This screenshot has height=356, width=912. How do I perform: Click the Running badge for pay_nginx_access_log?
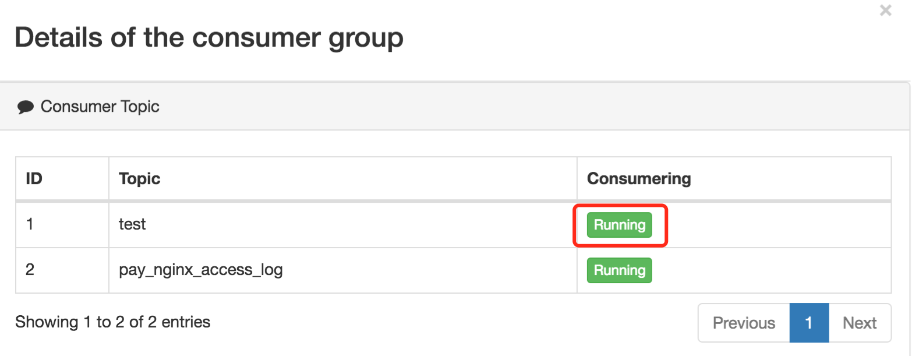coord(619,270)
